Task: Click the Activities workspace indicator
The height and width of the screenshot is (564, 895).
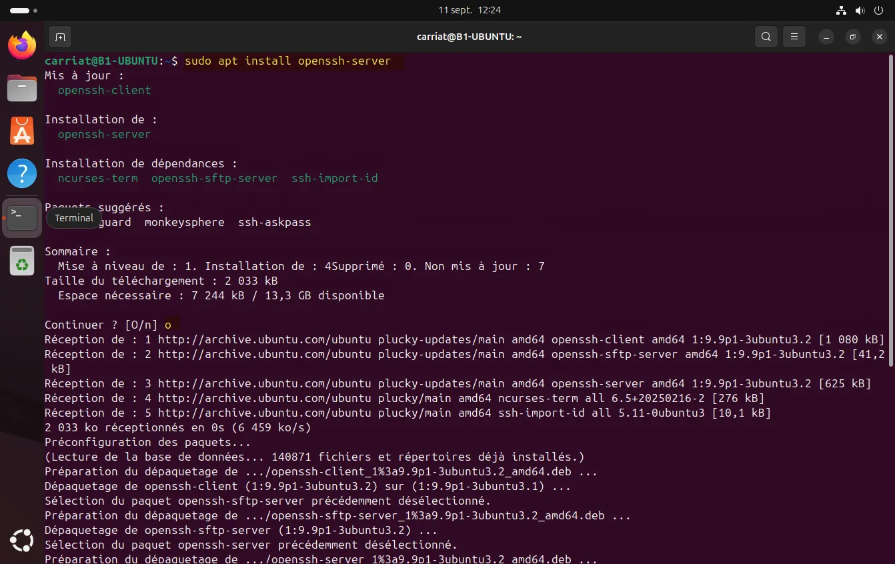Action: coord(23,11)
